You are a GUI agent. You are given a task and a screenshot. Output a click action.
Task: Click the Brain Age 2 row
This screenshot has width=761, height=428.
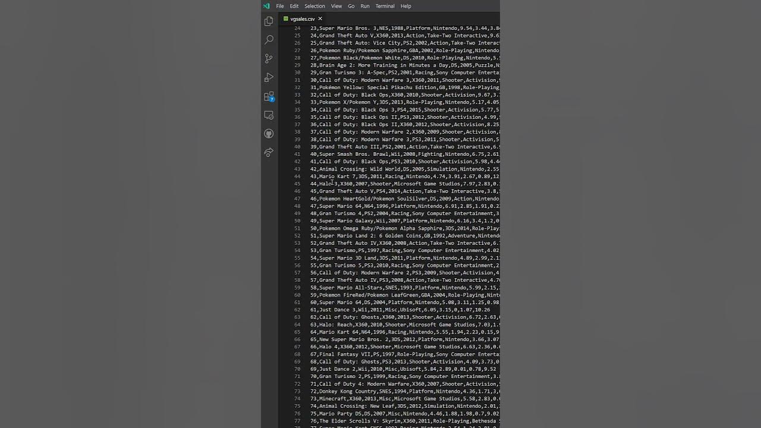coord(405,65)
